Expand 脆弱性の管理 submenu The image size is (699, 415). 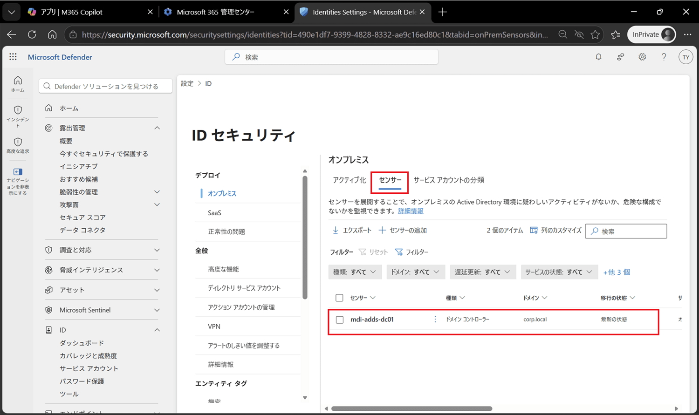pos(157,192)
